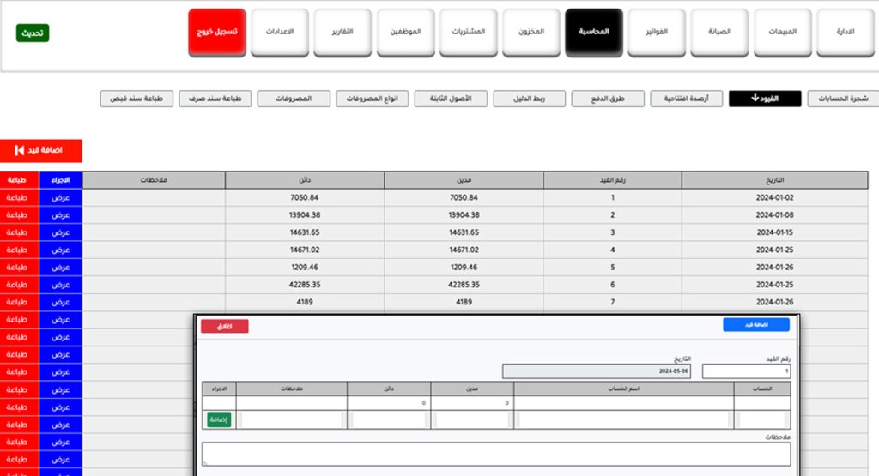Go to the التقارير reports section
This screenshot has height=476, width=879.
coord(343,33)
